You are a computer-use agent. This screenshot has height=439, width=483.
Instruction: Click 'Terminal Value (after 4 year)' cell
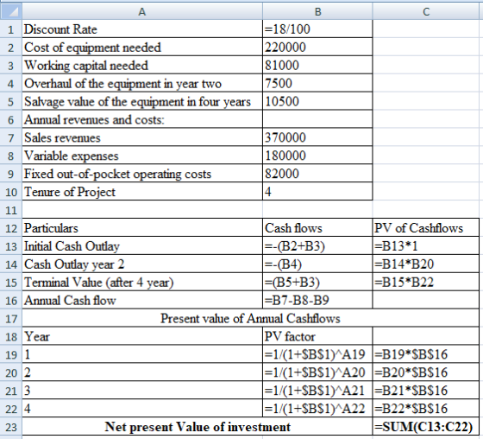coord(142,283)
